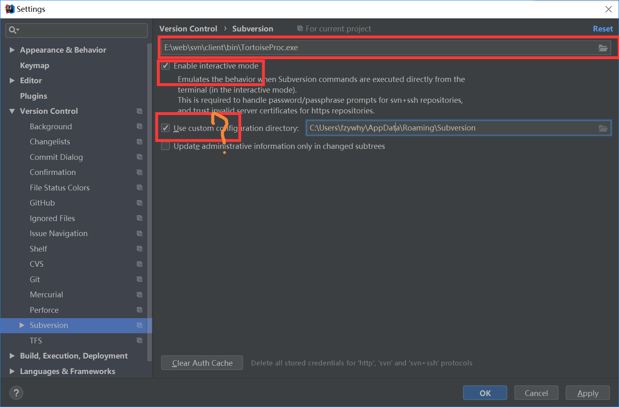Select Issue Navigation settings page
The image size is (619, 407).
pos(59,234)
